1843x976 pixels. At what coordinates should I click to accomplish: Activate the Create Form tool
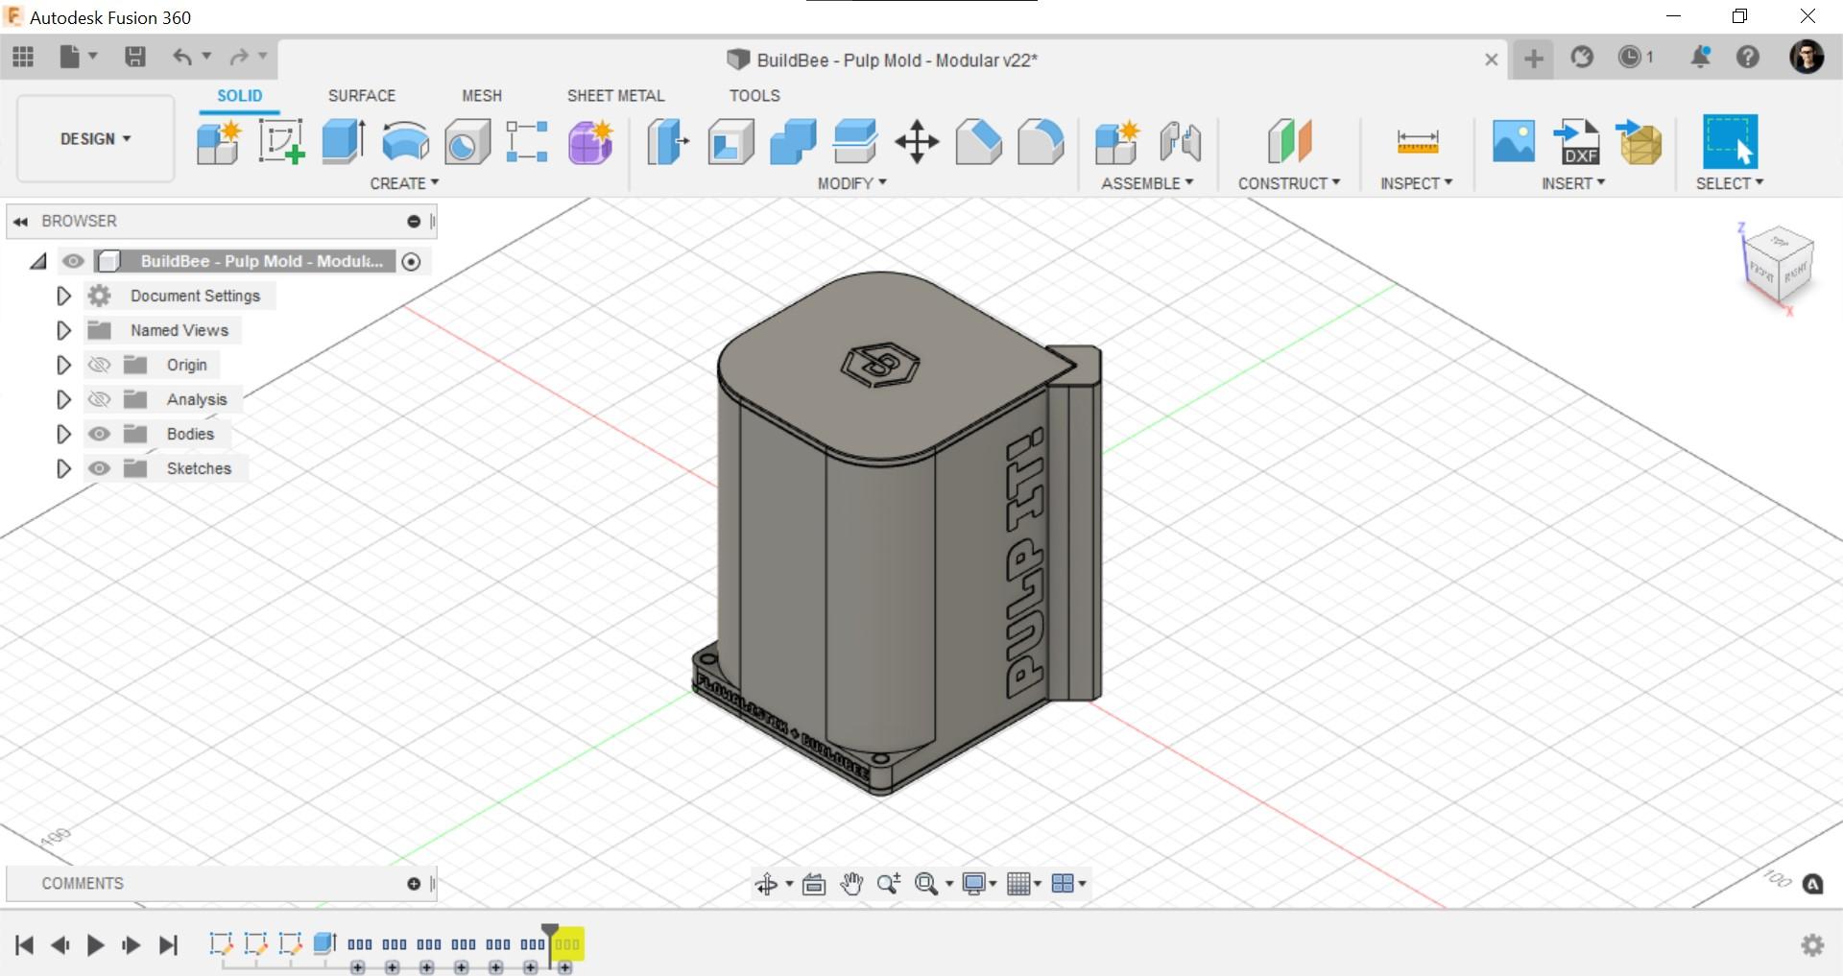point(589,142)
